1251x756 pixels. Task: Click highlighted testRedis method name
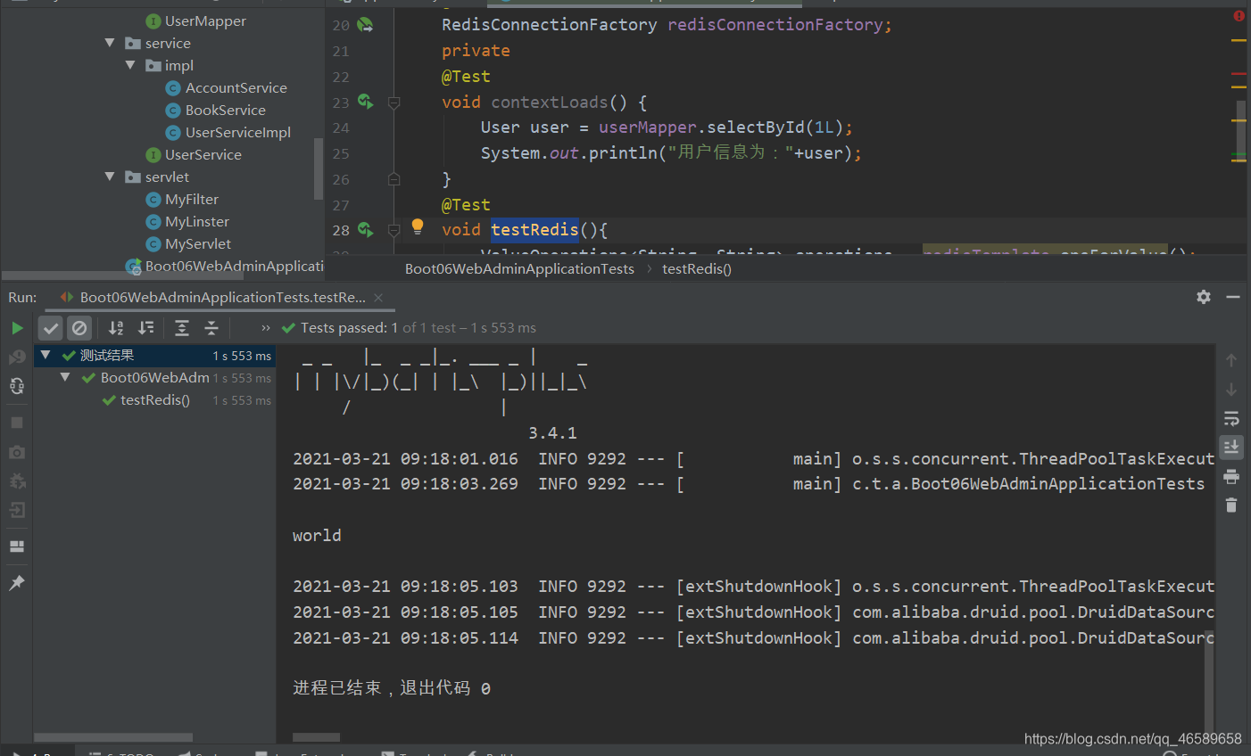(x=534, y=230)
